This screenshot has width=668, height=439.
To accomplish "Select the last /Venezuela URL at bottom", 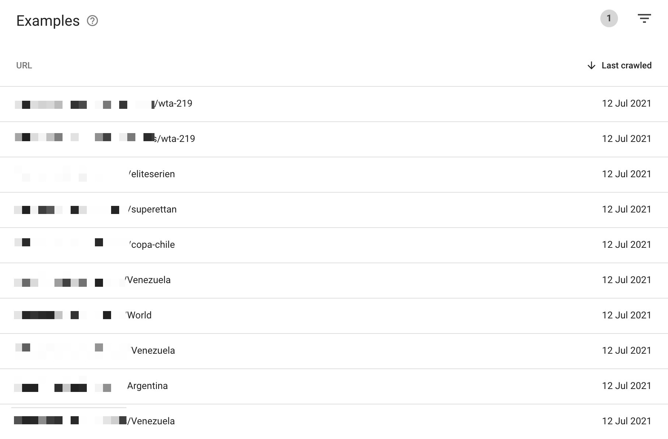I will click(151, 421).
